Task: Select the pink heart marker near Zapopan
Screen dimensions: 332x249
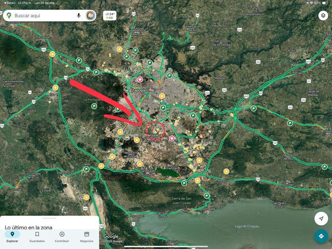Action: click(x=140, y=79)
